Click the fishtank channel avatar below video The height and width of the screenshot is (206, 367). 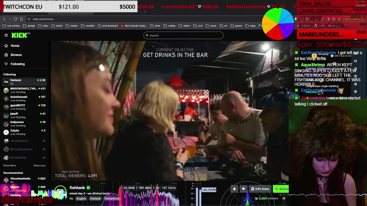coord(60,191)
